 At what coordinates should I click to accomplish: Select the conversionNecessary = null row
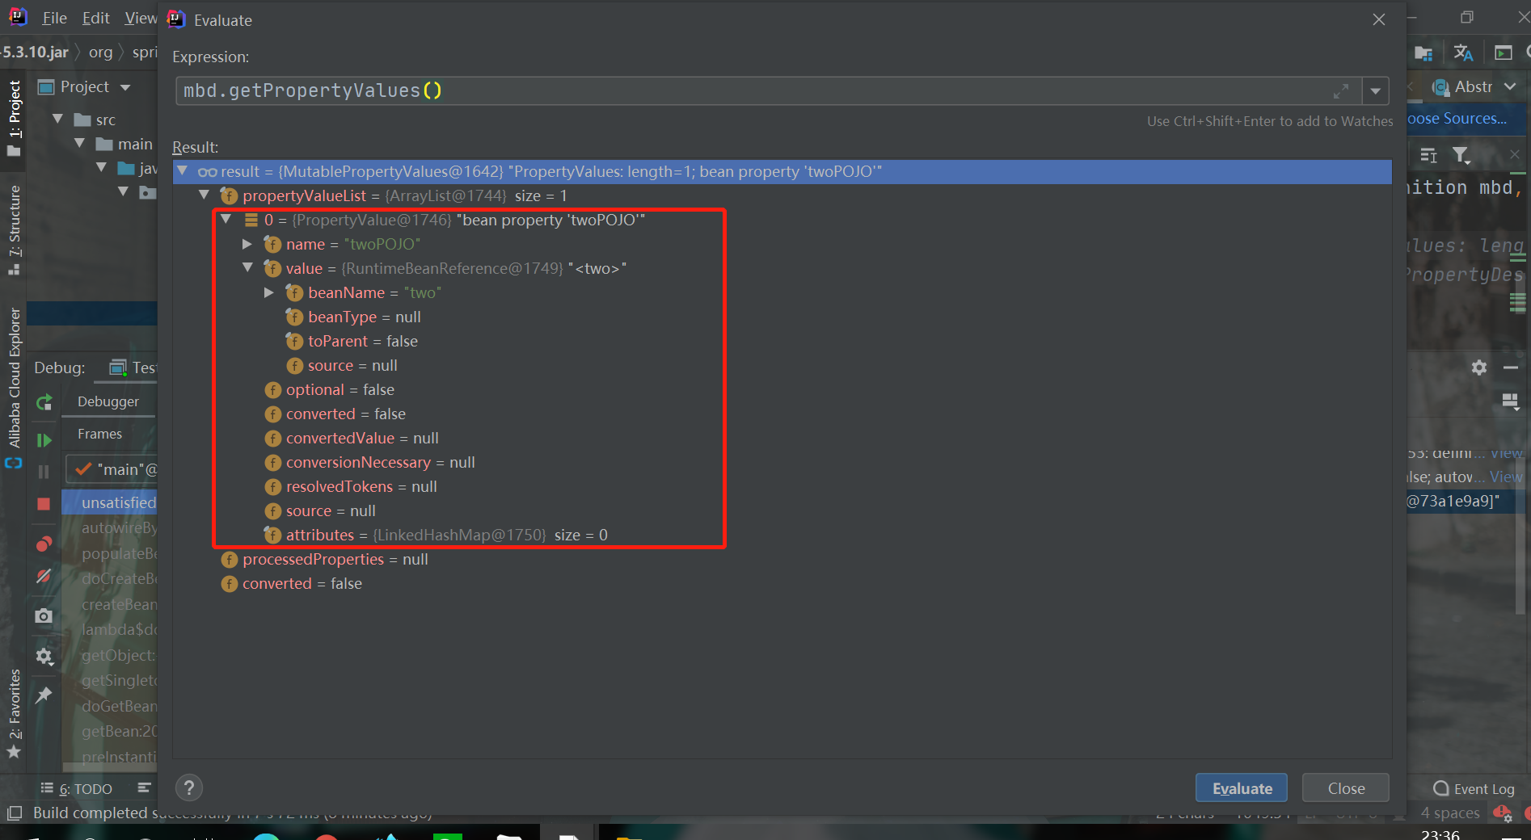(370, 462)
